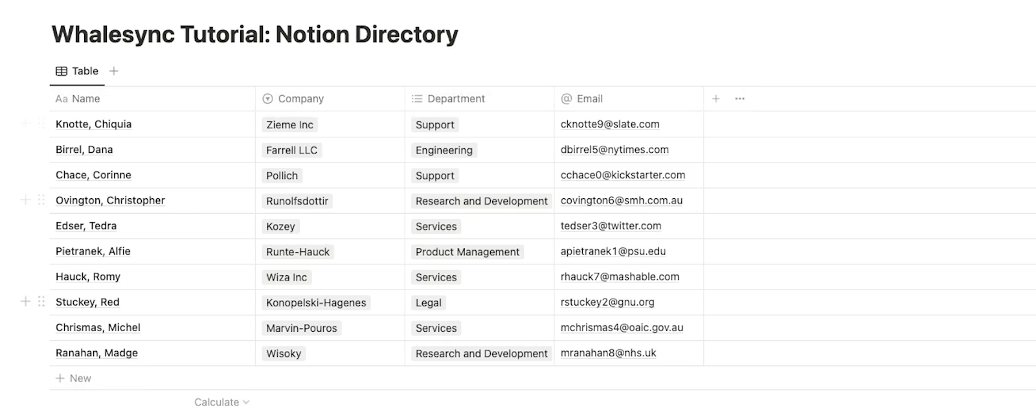
Task: Open the Email column header
Action: point(629,98)
